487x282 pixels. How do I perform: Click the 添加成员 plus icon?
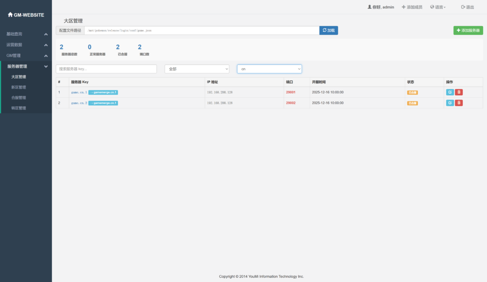[x=404, y=7]
